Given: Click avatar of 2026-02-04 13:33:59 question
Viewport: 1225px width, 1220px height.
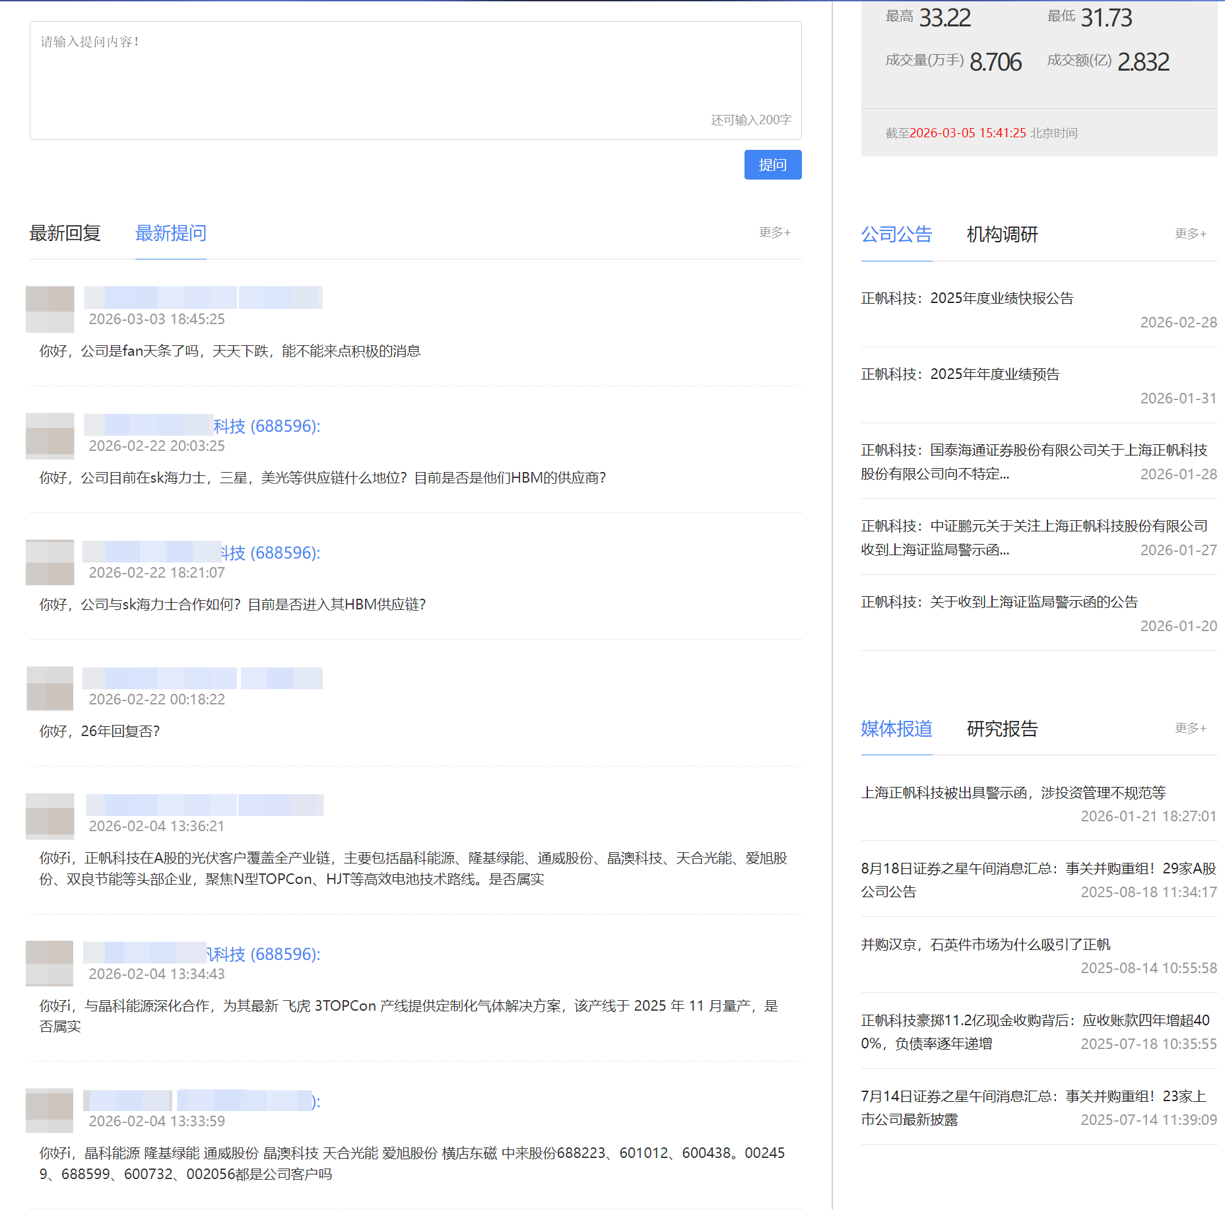Looking at the screenshot, I should click(50, 1111).
